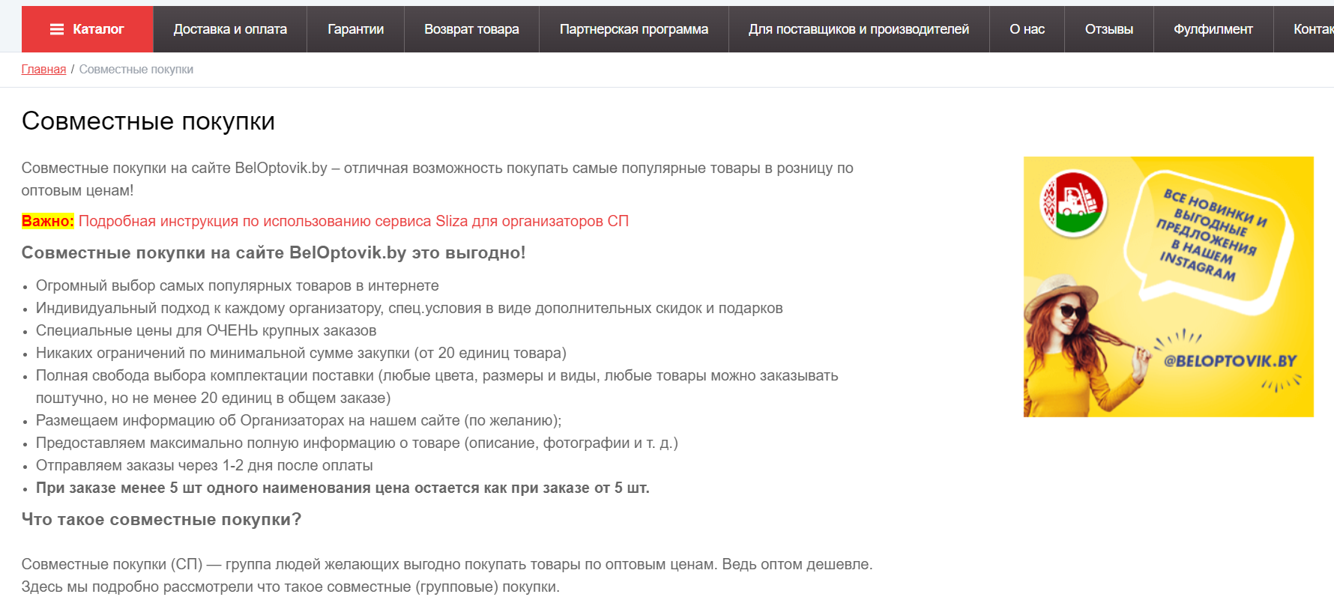Image resolution: width=1334 pixels, height=609 pixels.
Task: Click 'Размещаем информацию об Организаторах' list item
Action: point(299,420)
